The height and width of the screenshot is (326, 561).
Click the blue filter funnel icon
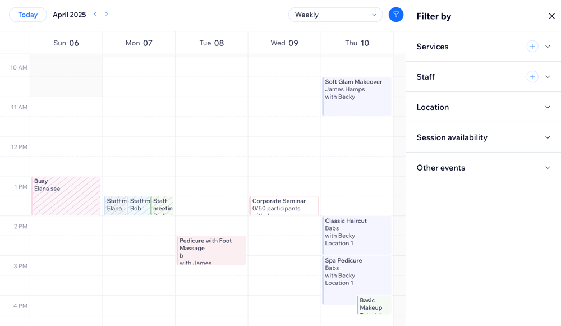[396, 15]
